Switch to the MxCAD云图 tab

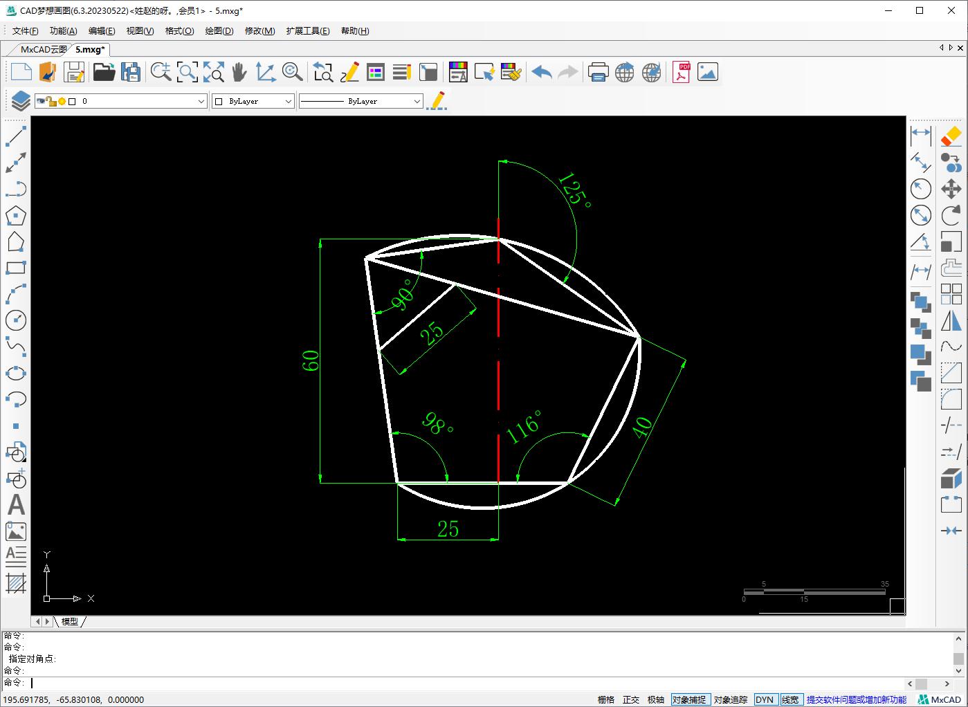[x=43, y=49]
